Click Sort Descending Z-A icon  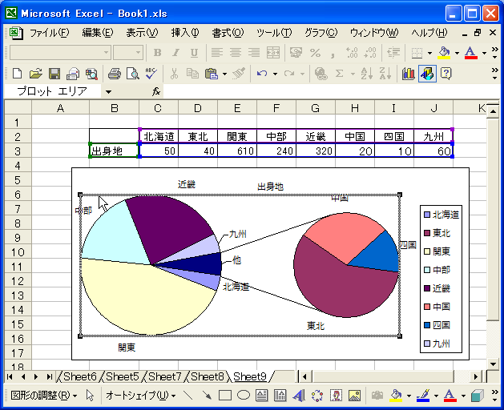point(385,74)
